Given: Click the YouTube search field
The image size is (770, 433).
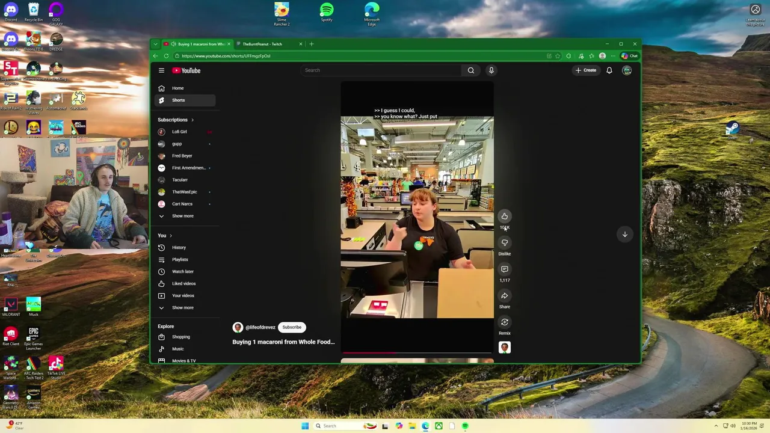Looking at the screenshot, I should pyautogui.click(x=381, y=70).
